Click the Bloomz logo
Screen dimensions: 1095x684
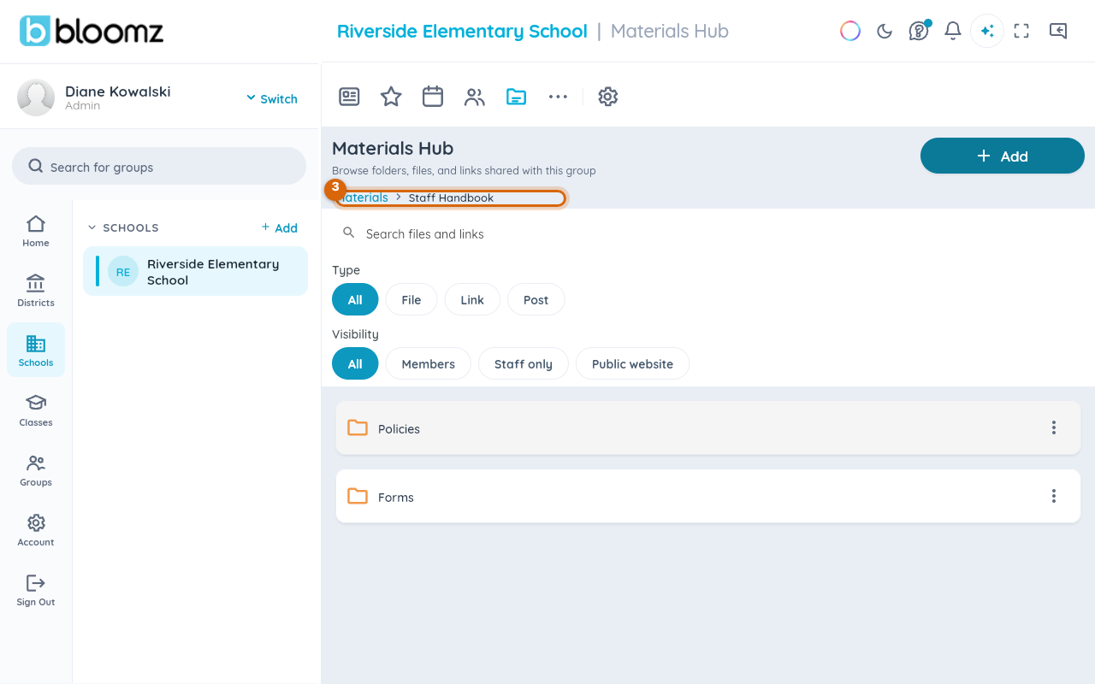[x=92, y=32]
